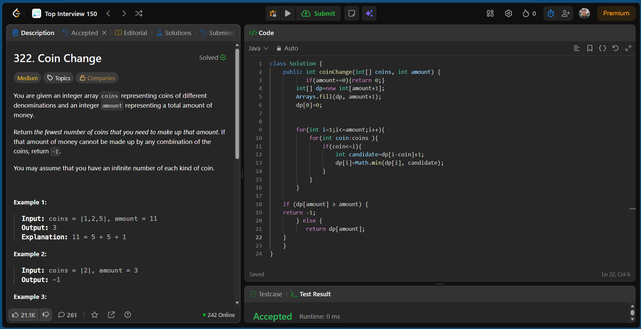Open the LeetCode home logo
Viewport: 641px width, 329px height.
pos(17,13)
